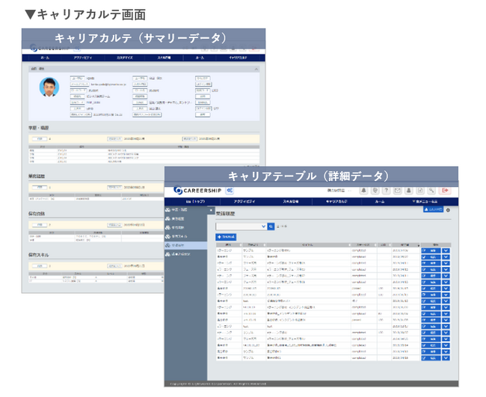Image resolution: width=486 pixels, height=397 pixels.
Task: Collapse the profile panel in summary screen
Action: coord(256,68)
